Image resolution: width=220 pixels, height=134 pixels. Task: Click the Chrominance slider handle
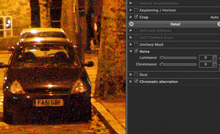(162, 64)
